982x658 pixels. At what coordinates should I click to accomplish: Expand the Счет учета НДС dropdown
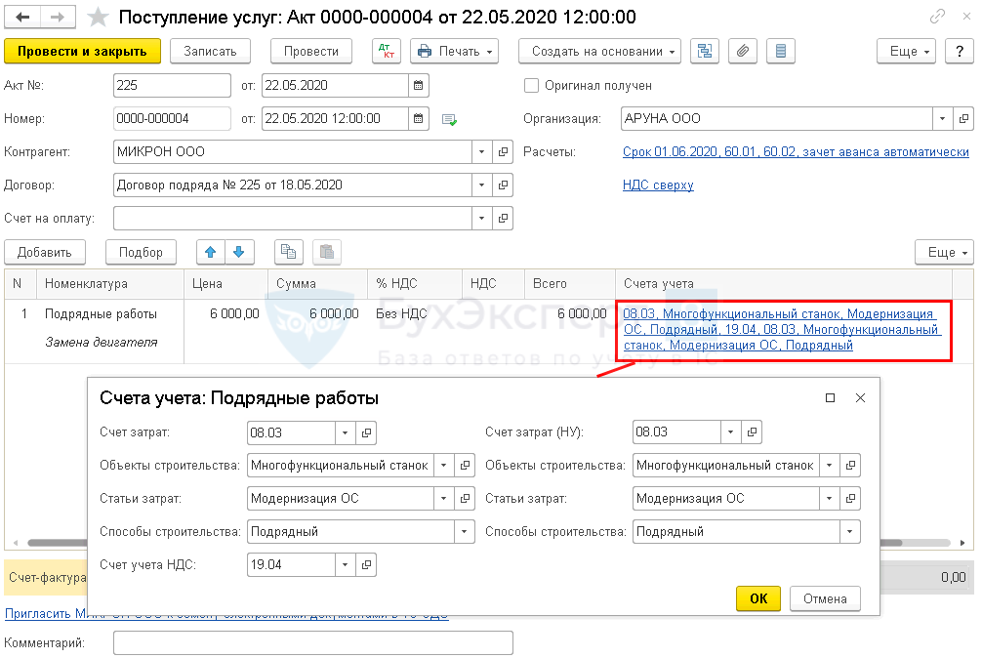point(346,564)
